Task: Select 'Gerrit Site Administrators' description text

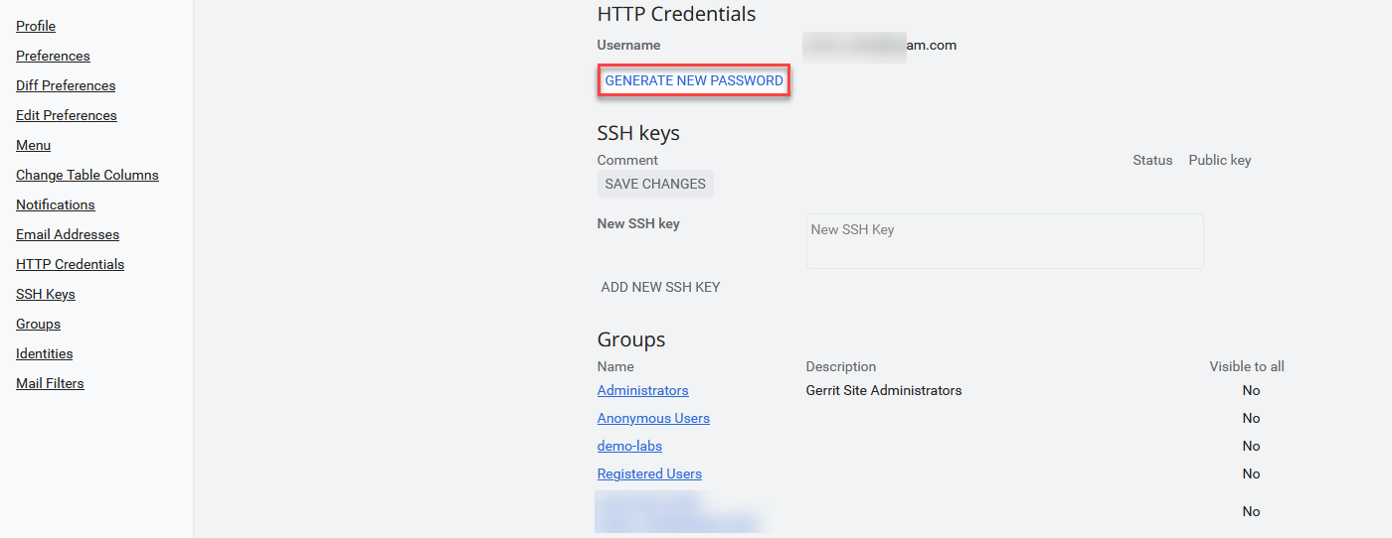Action: click(x=884, y=390)
